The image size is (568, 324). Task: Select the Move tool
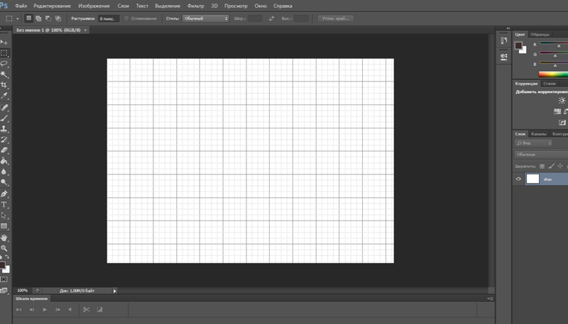tap(4, 43)
